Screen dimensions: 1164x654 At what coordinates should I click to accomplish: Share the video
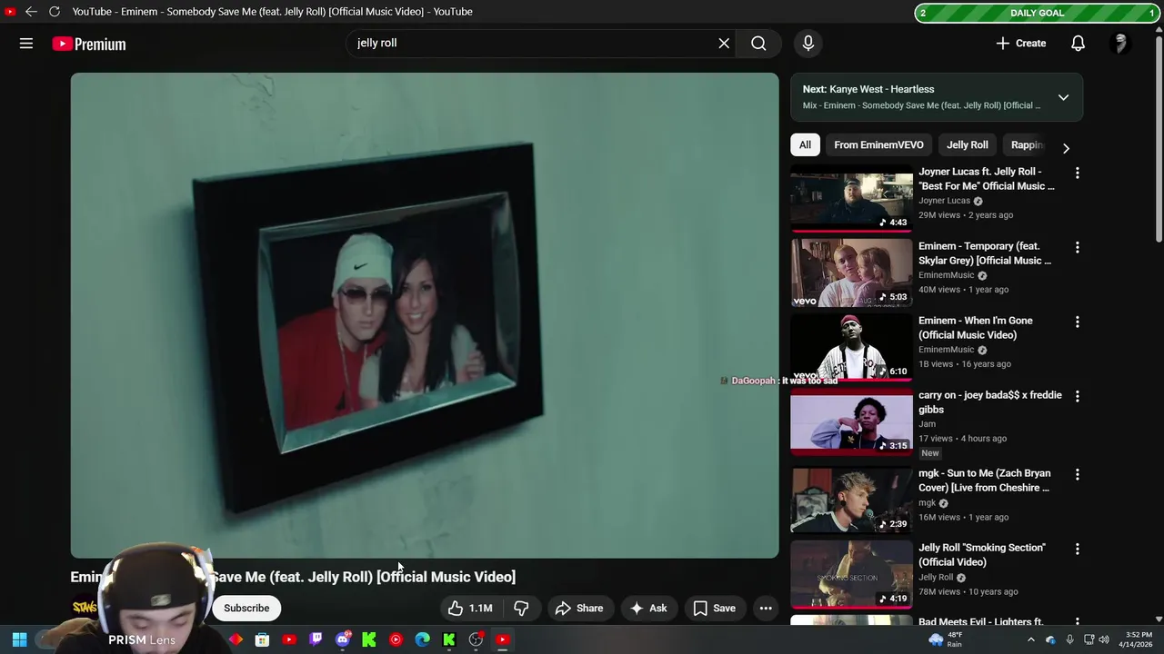pos(579,609)
